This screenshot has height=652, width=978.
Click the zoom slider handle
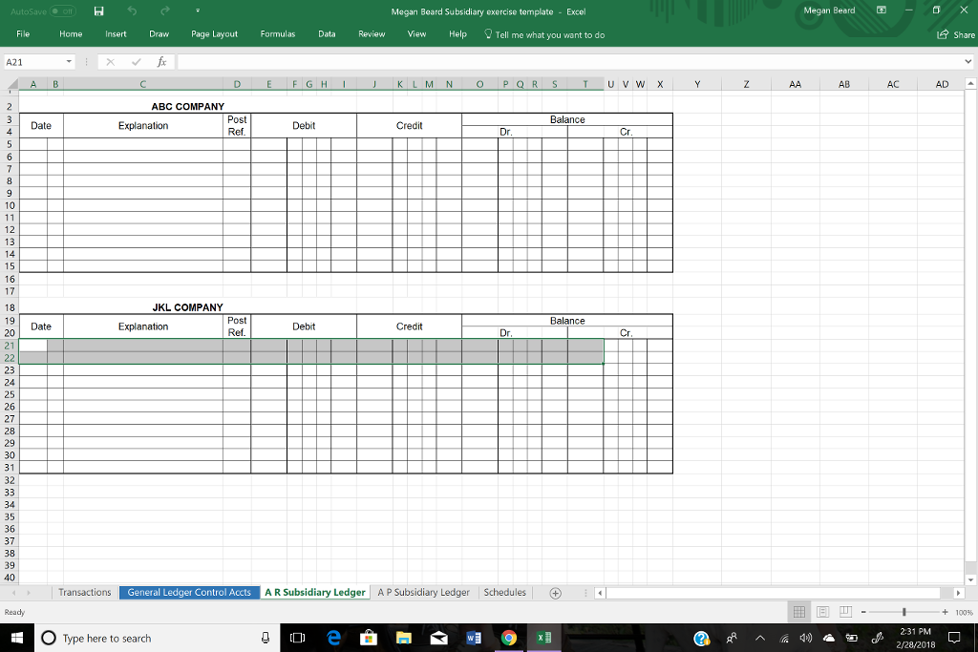(904, 612)
